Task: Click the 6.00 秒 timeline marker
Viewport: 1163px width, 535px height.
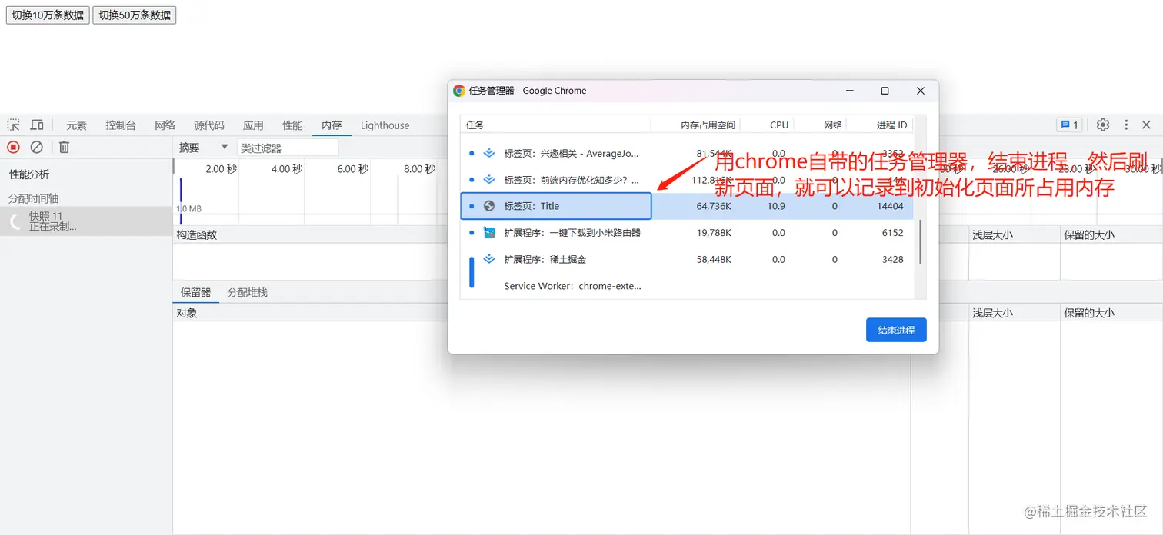Action: [x=353, y=169]
